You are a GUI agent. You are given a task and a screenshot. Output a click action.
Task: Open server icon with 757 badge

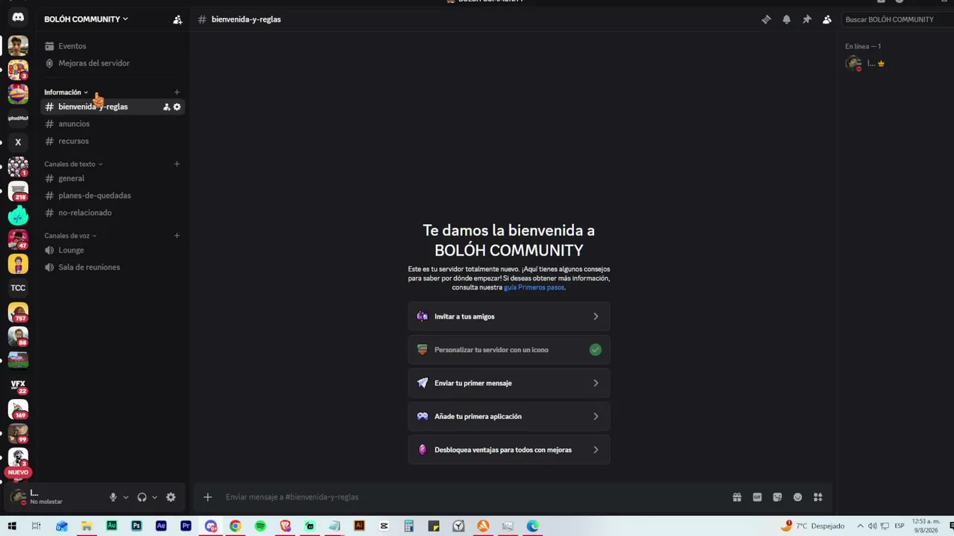18,313
